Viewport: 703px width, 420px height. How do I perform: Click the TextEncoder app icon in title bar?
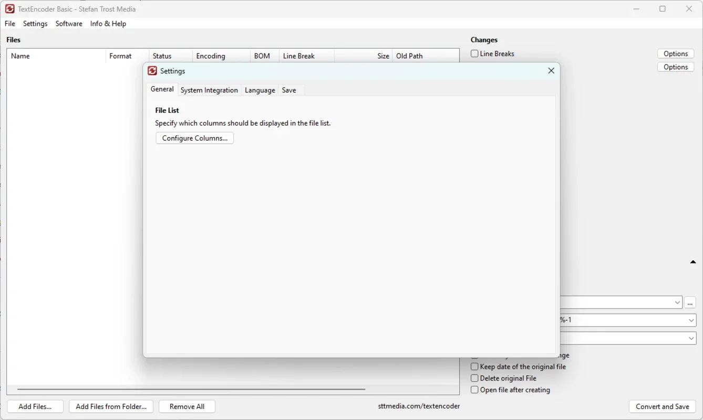pyautogui.click(x=9, y=9)
